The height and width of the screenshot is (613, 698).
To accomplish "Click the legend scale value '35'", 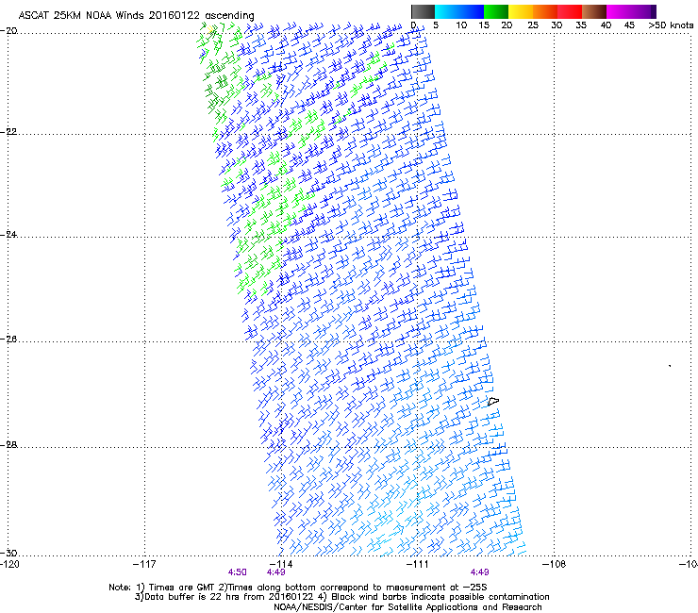I will [x=581, y=25].
